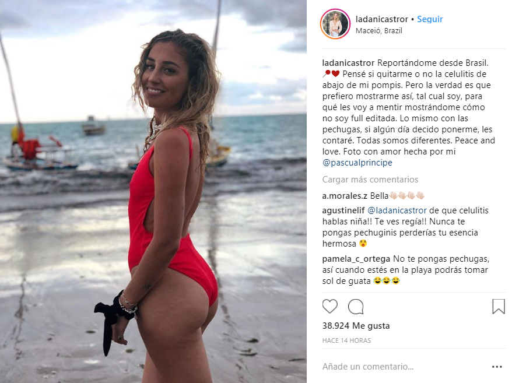Screen dimensions: 512x383
Task: Open @ladanicastror mention in agustinelif comment
Action: pyautogui.click(x=397, y=210)
